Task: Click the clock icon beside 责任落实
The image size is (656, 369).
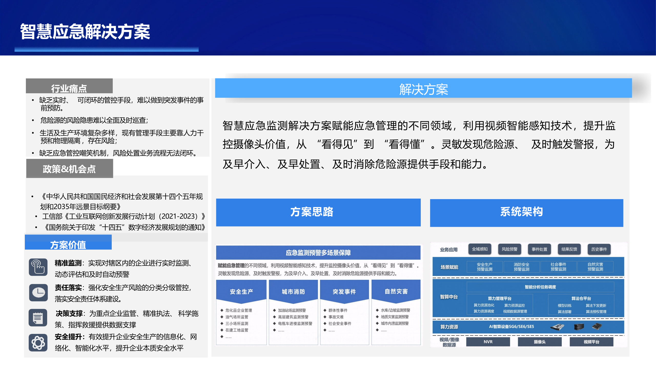Action: pyautogui.click(x=38, y=292)
